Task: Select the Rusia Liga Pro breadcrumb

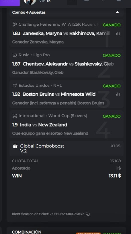Action: click(34, 55)
